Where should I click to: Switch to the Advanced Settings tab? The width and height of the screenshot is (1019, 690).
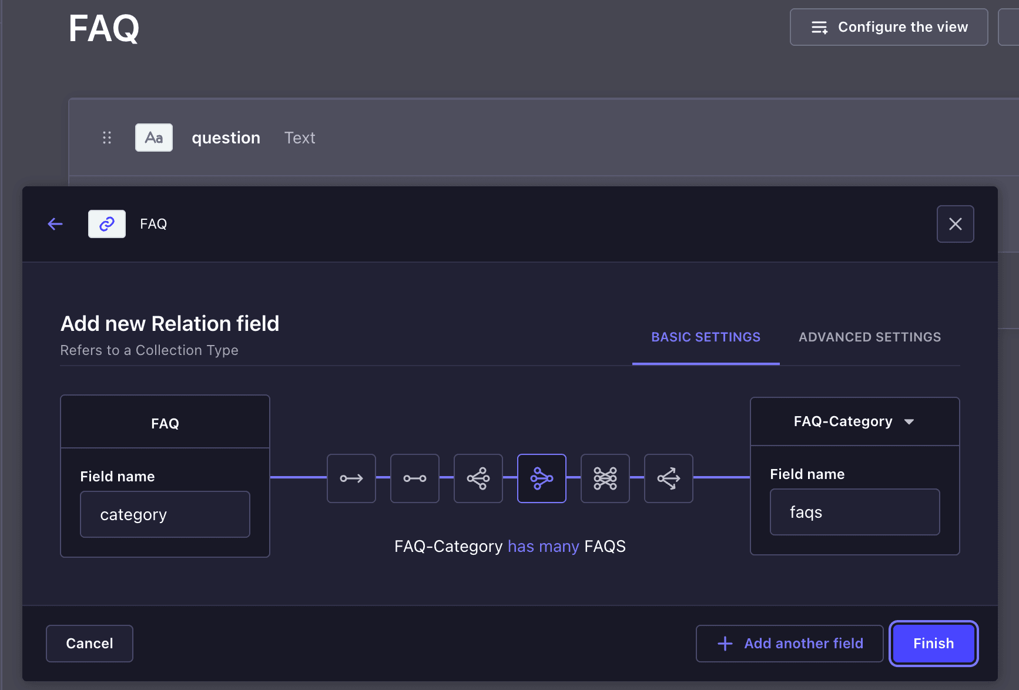[870, 337]
